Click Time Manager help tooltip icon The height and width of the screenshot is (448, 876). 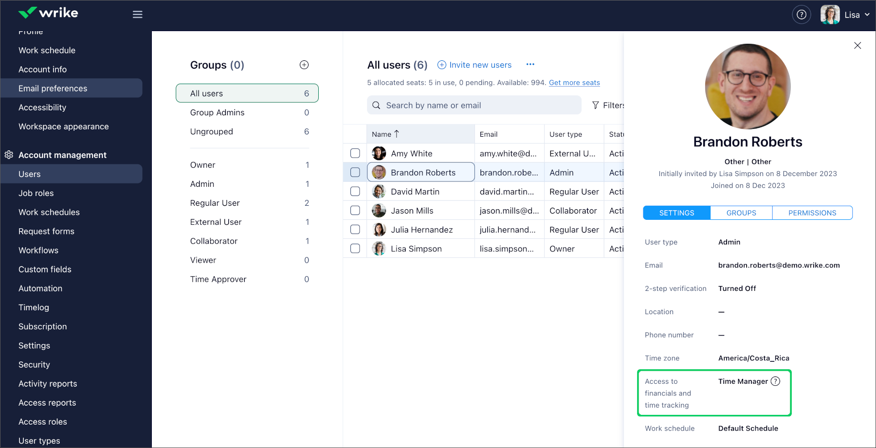coord(775,381)
